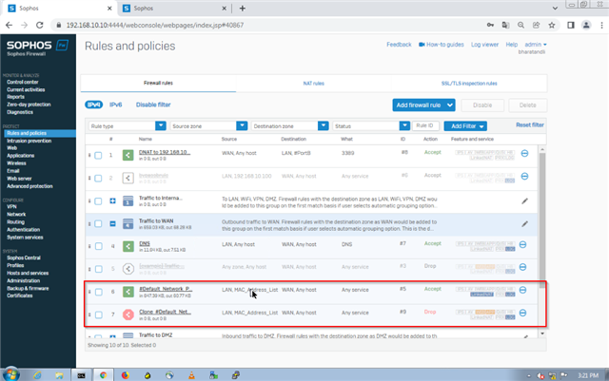Select checkbox for Traffic to WAN group
This screenshot has width=609, height=381.
(x=98, y=224)
